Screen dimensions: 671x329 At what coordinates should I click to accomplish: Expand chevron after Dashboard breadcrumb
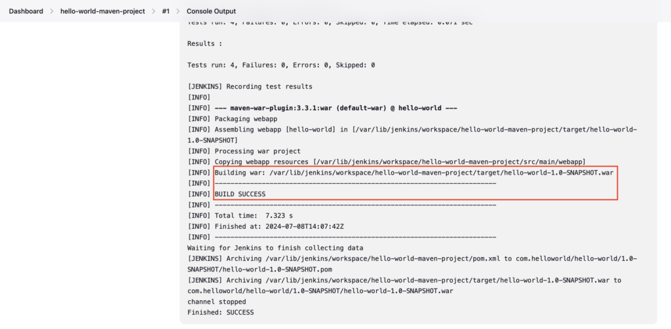tap(52, 11)
